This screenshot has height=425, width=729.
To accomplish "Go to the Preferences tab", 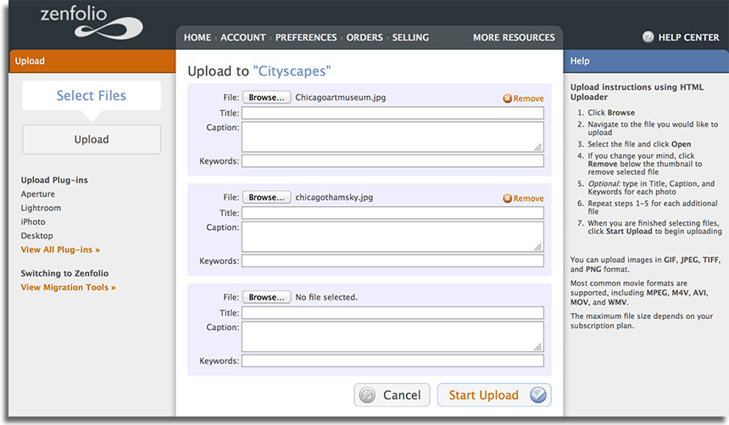I will click(305, 37).
